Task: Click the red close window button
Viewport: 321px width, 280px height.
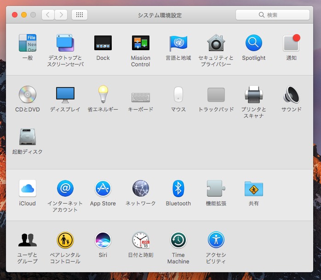Action: click(15, 15)
